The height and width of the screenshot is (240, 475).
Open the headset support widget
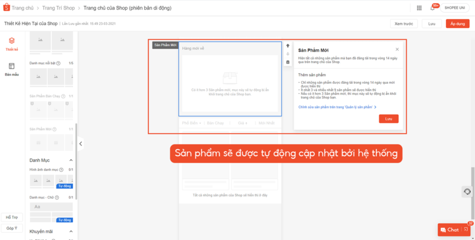(x=467, y=191)
